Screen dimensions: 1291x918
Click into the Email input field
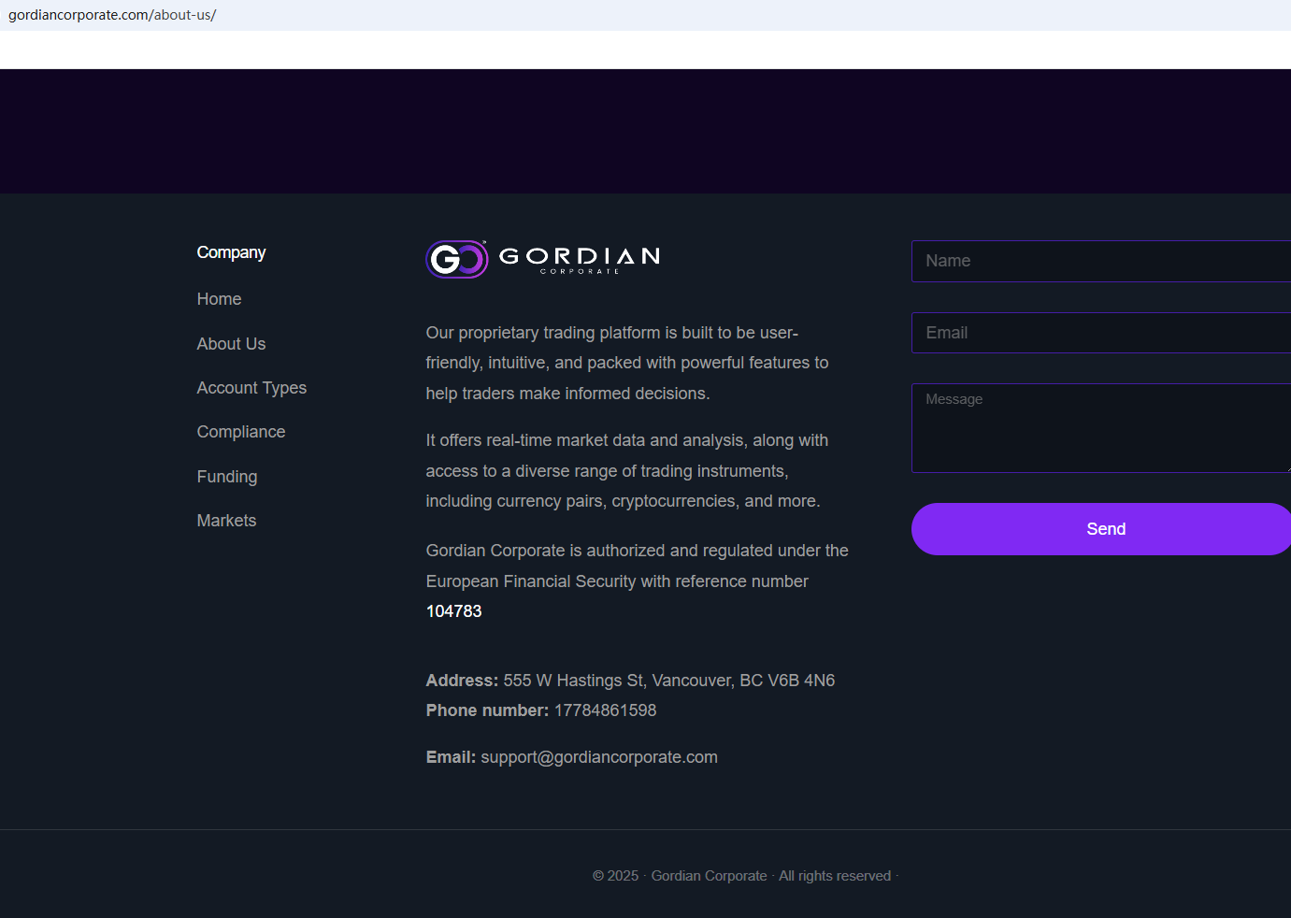pyautogui.click(x=1101, y=333)
